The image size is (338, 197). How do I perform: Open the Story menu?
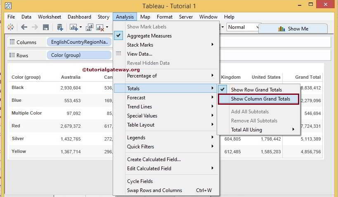104,17
